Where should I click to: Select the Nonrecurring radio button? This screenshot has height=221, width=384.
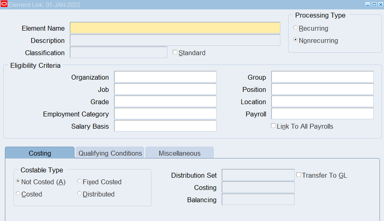coord(296,40)
